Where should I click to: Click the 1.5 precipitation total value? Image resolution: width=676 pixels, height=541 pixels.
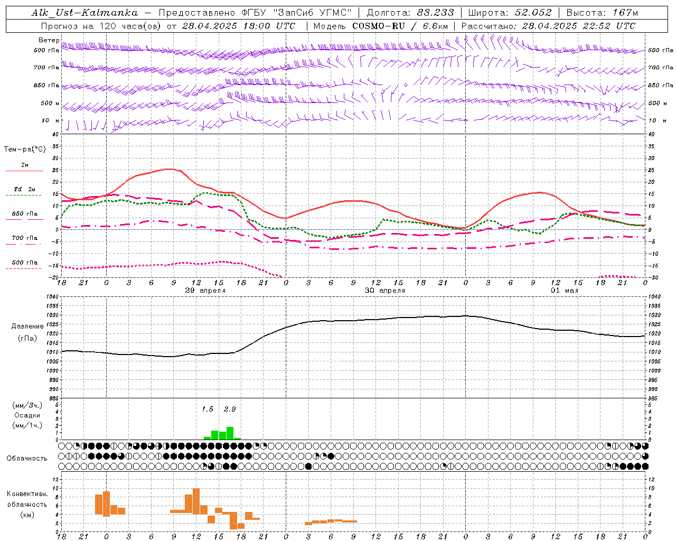pos(208,409)
